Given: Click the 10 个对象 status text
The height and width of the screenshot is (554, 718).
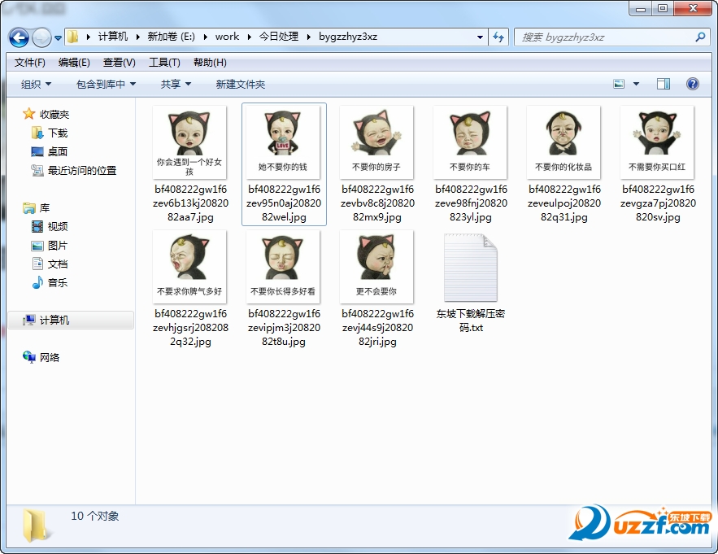Looking at the screenshot, I should pyautogui.click(x=95, y=516).
